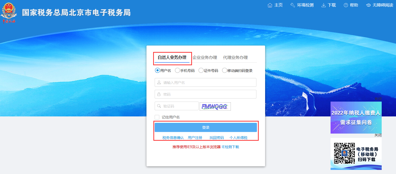
Task: Open the 帮助 help icon
Action: coord(346,5)
